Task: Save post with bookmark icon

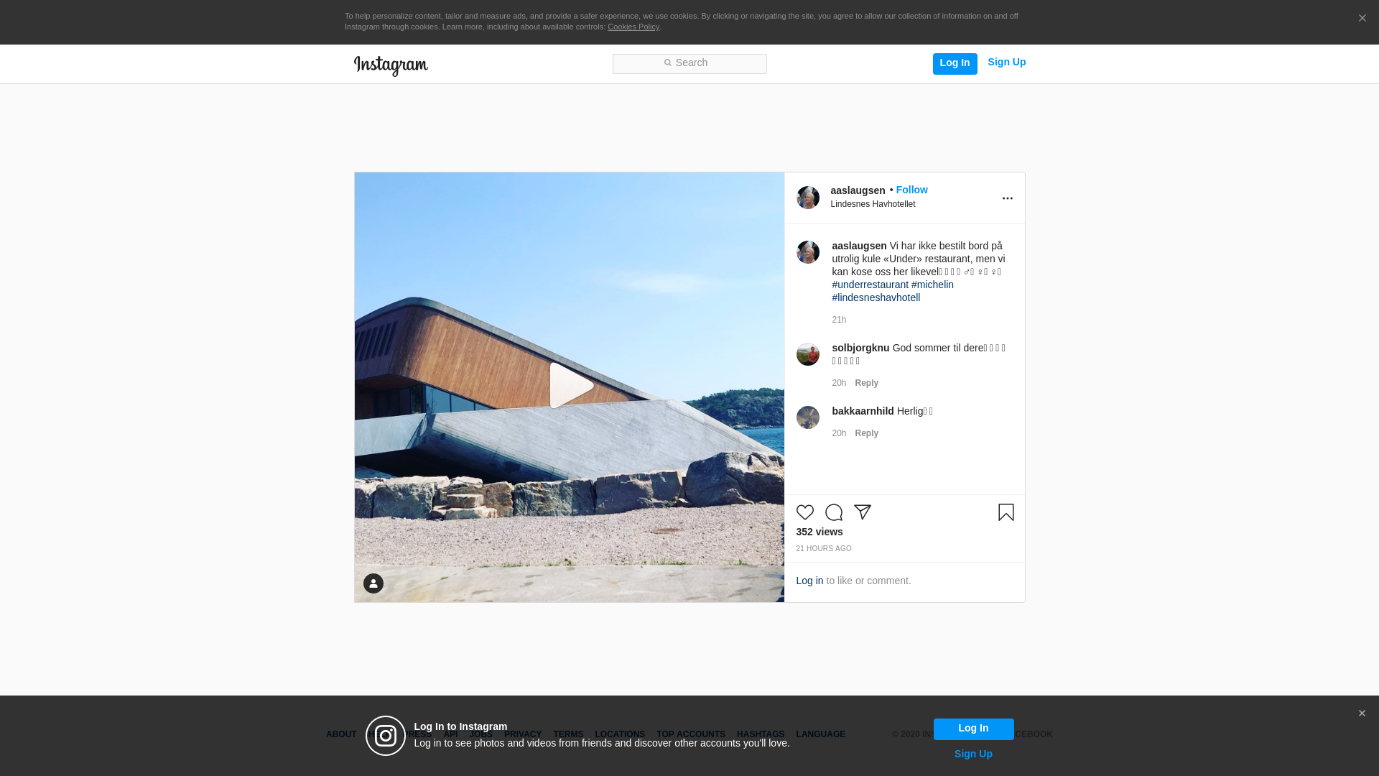Action: coord(1006,512)
